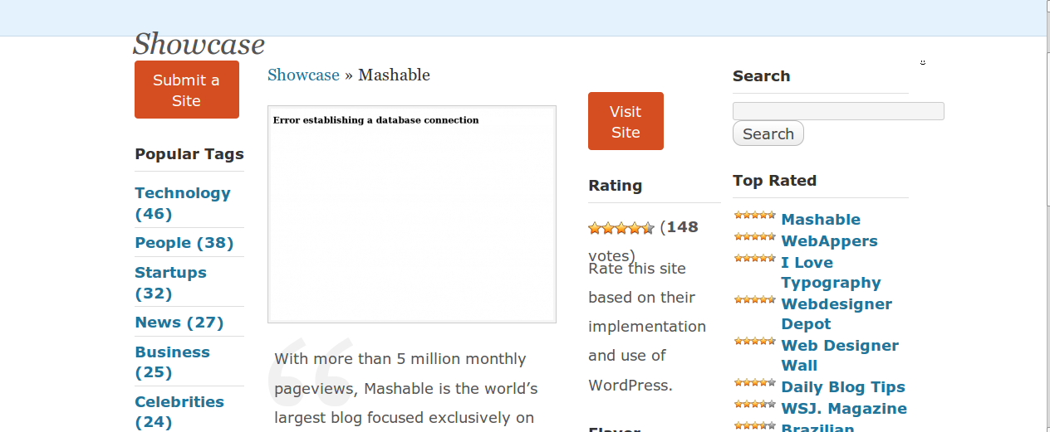
Task: Click the Showcase page heading
Action: (199, 43)
